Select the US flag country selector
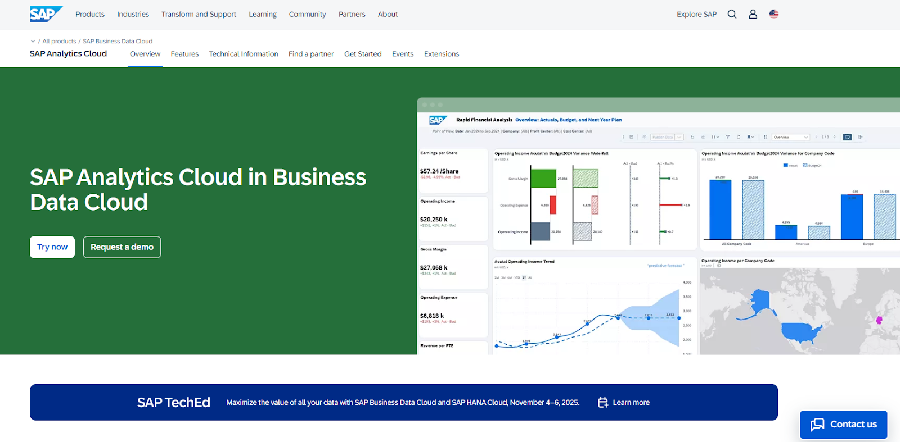Screen dimensions: 900x442 coord(774,14)
